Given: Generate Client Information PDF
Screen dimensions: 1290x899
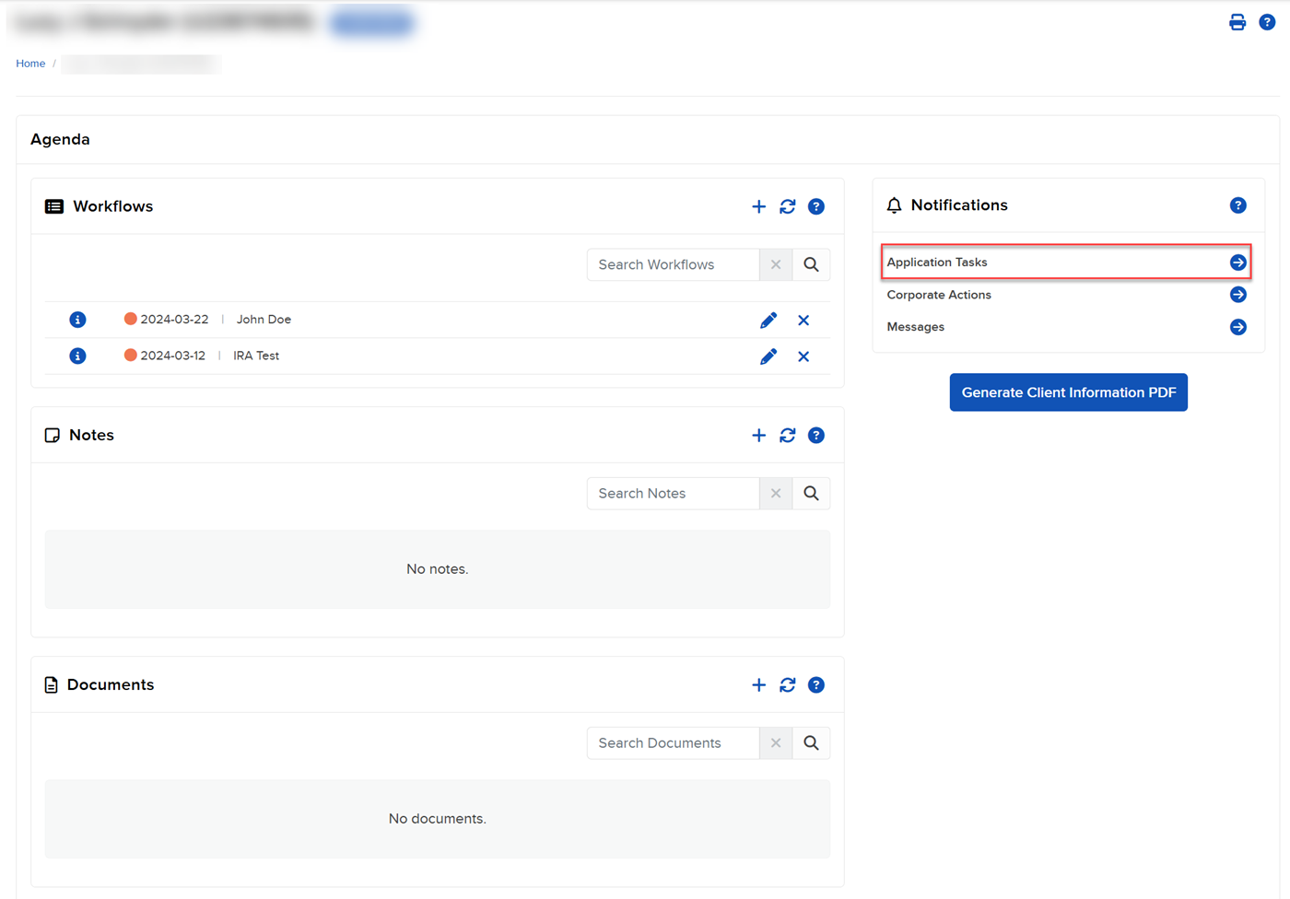Looking at the screenshot, I should 1068,391.
